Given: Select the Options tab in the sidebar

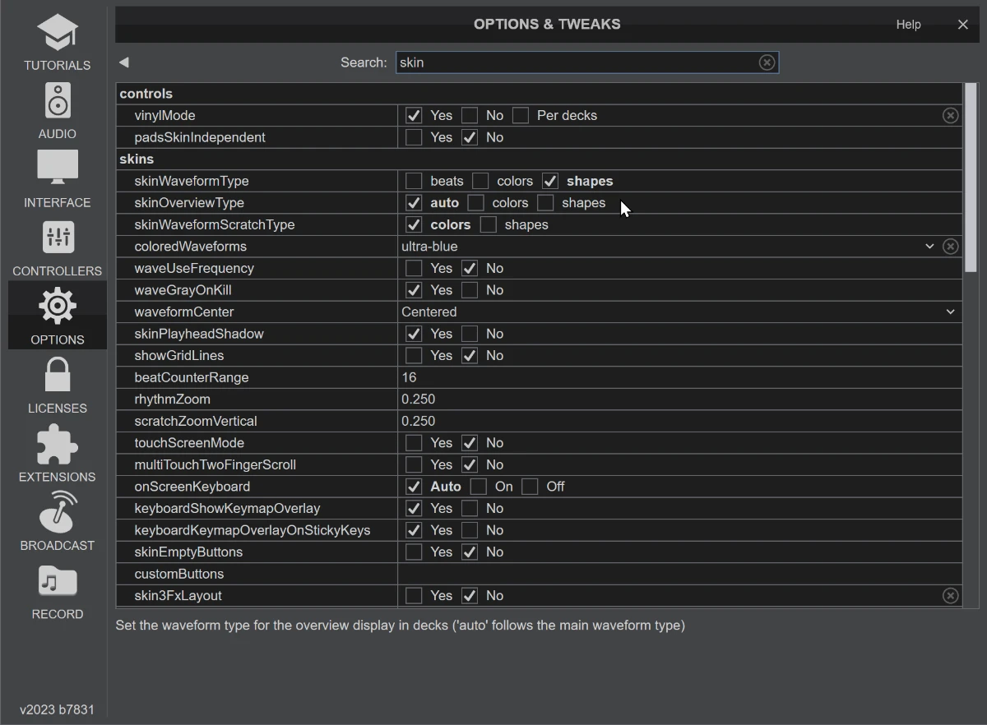Looking at the screenshot, I should (57, 316).
